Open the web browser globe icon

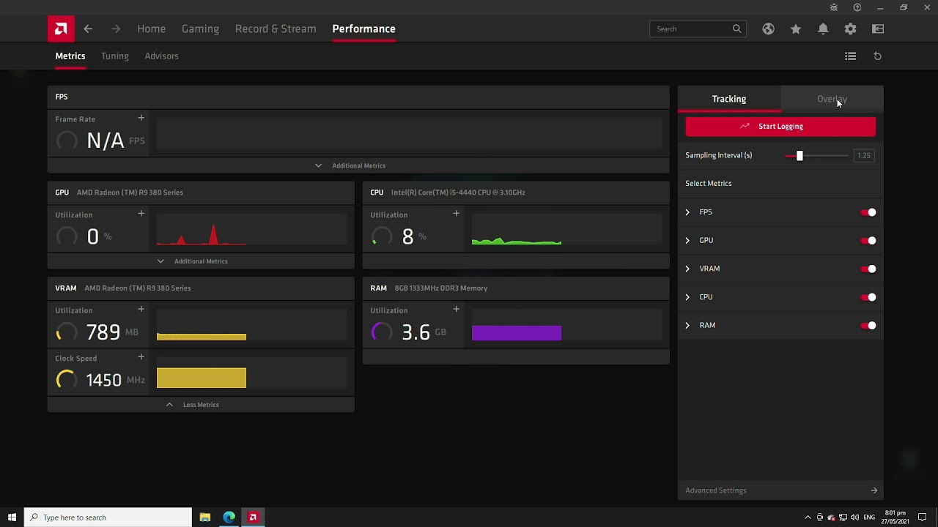tap(768, 29)
